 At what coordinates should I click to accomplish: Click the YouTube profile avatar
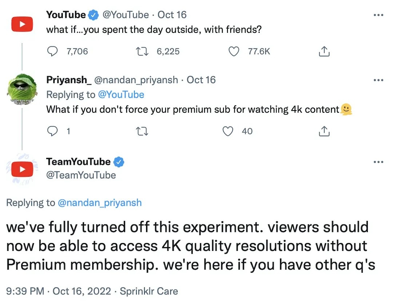22,24
